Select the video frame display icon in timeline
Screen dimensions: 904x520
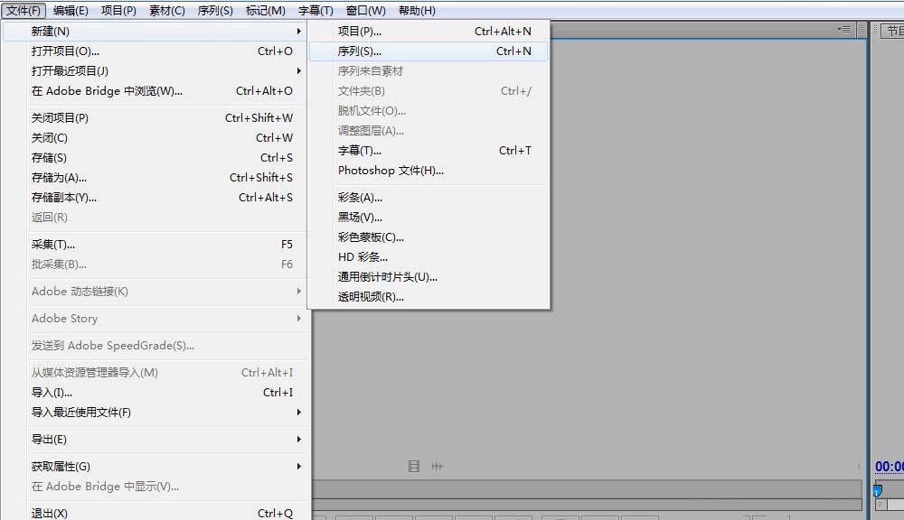point(414,466)
